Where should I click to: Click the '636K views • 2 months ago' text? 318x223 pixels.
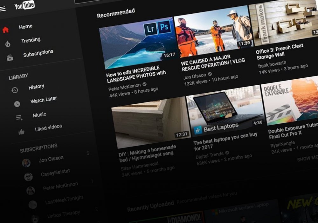tap(224, 160)
